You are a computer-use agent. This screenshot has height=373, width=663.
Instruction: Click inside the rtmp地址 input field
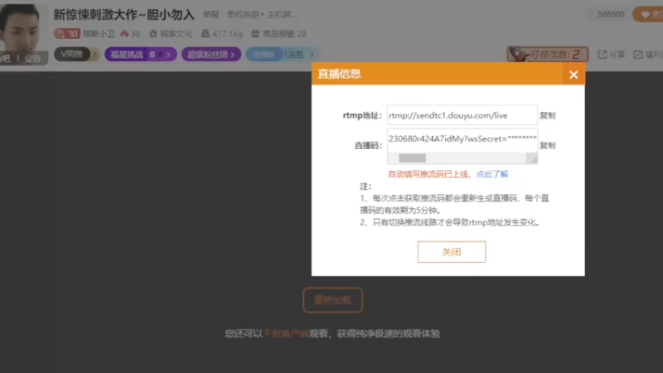[x=462, y=115]
